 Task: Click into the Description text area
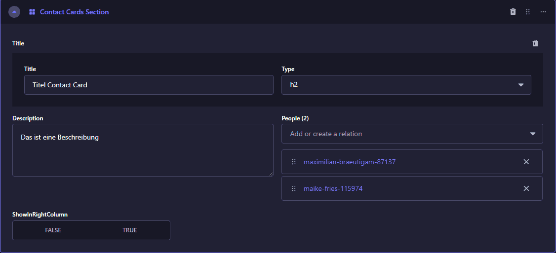(x=142, y=150)
